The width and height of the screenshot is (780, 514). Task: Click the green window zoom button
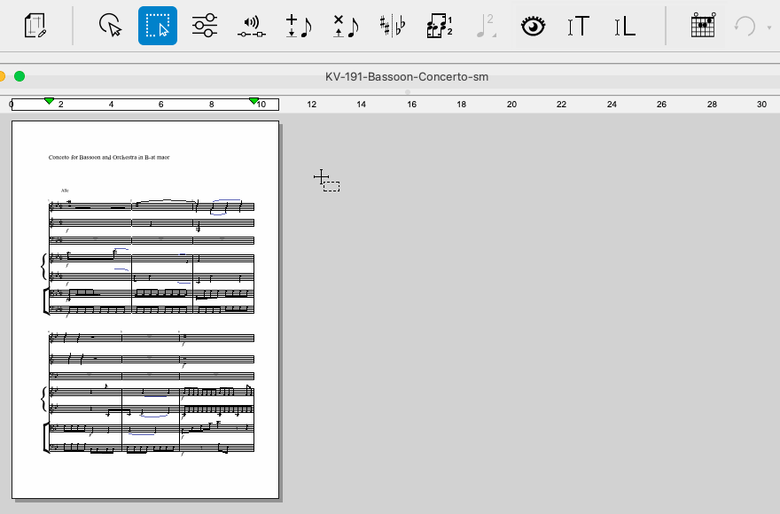19,77
